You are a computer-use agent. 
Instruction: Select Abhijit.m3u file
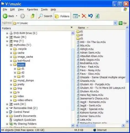pyautogui.click(x=87, y=49)
